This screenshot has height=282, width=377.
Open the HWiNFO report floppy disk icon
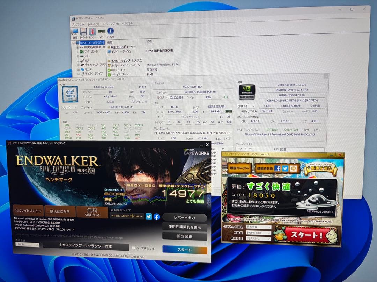click(83, 31)
